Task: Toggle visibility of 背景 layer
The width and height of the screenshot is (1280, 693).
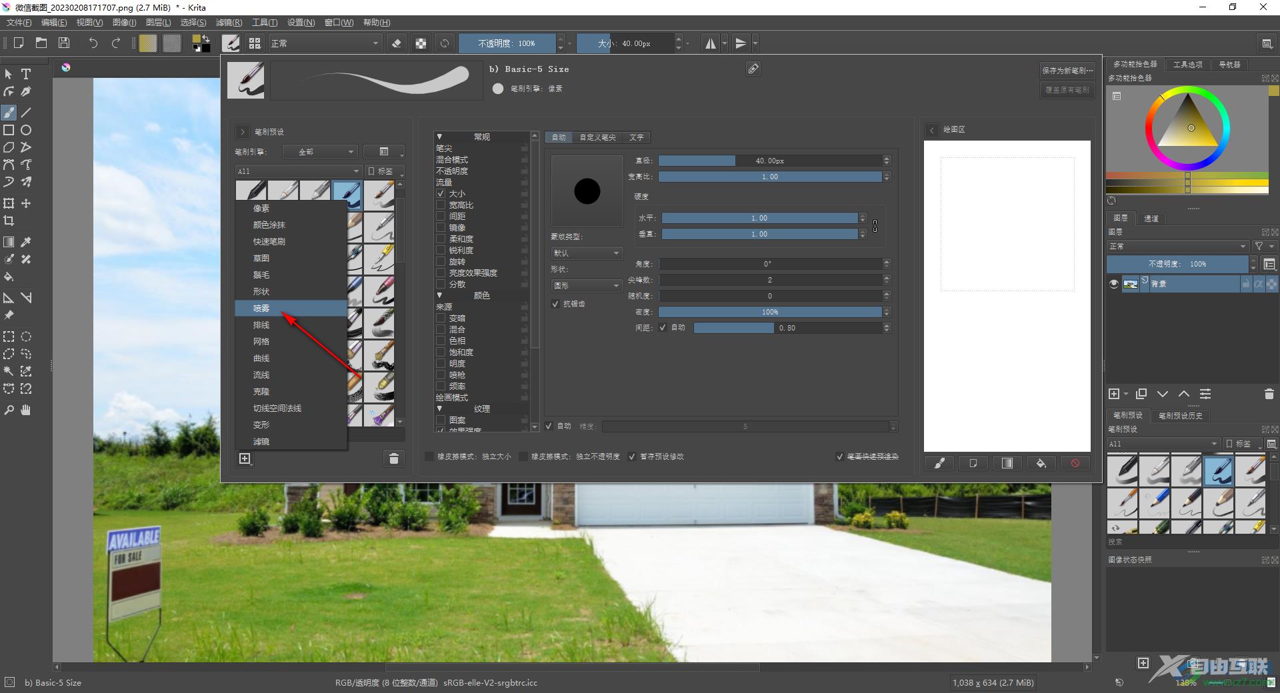Action: (1113, 284)
